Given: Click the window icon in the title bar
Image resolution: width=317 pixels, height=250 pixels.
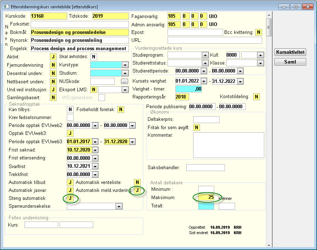Looking at the screenshot, I should click(x=6, y=6).
